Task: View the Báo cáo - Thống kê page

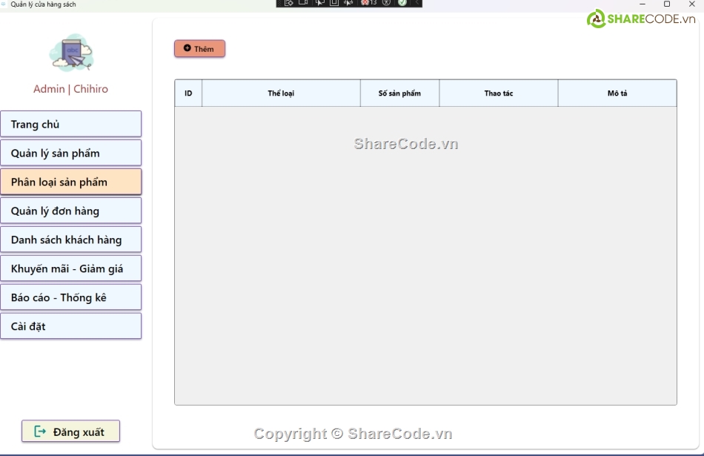Action: coord(70,297)
